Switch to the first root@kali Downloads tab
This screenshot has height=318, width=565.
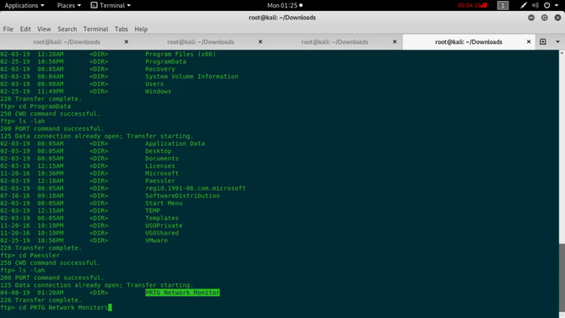67,42
